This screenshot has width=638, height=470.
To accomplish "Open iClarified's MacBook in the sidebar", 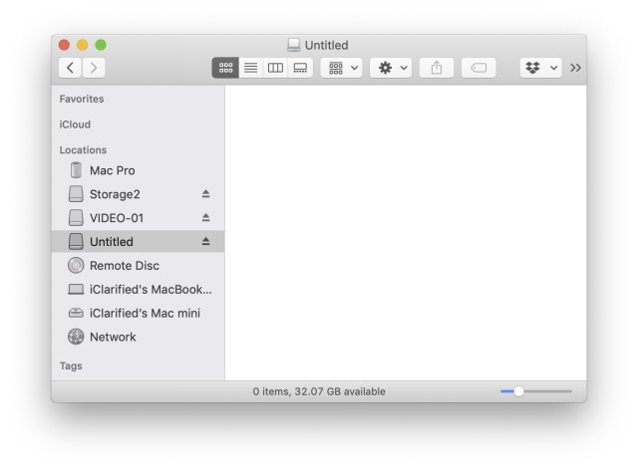I will click(138, 290).
